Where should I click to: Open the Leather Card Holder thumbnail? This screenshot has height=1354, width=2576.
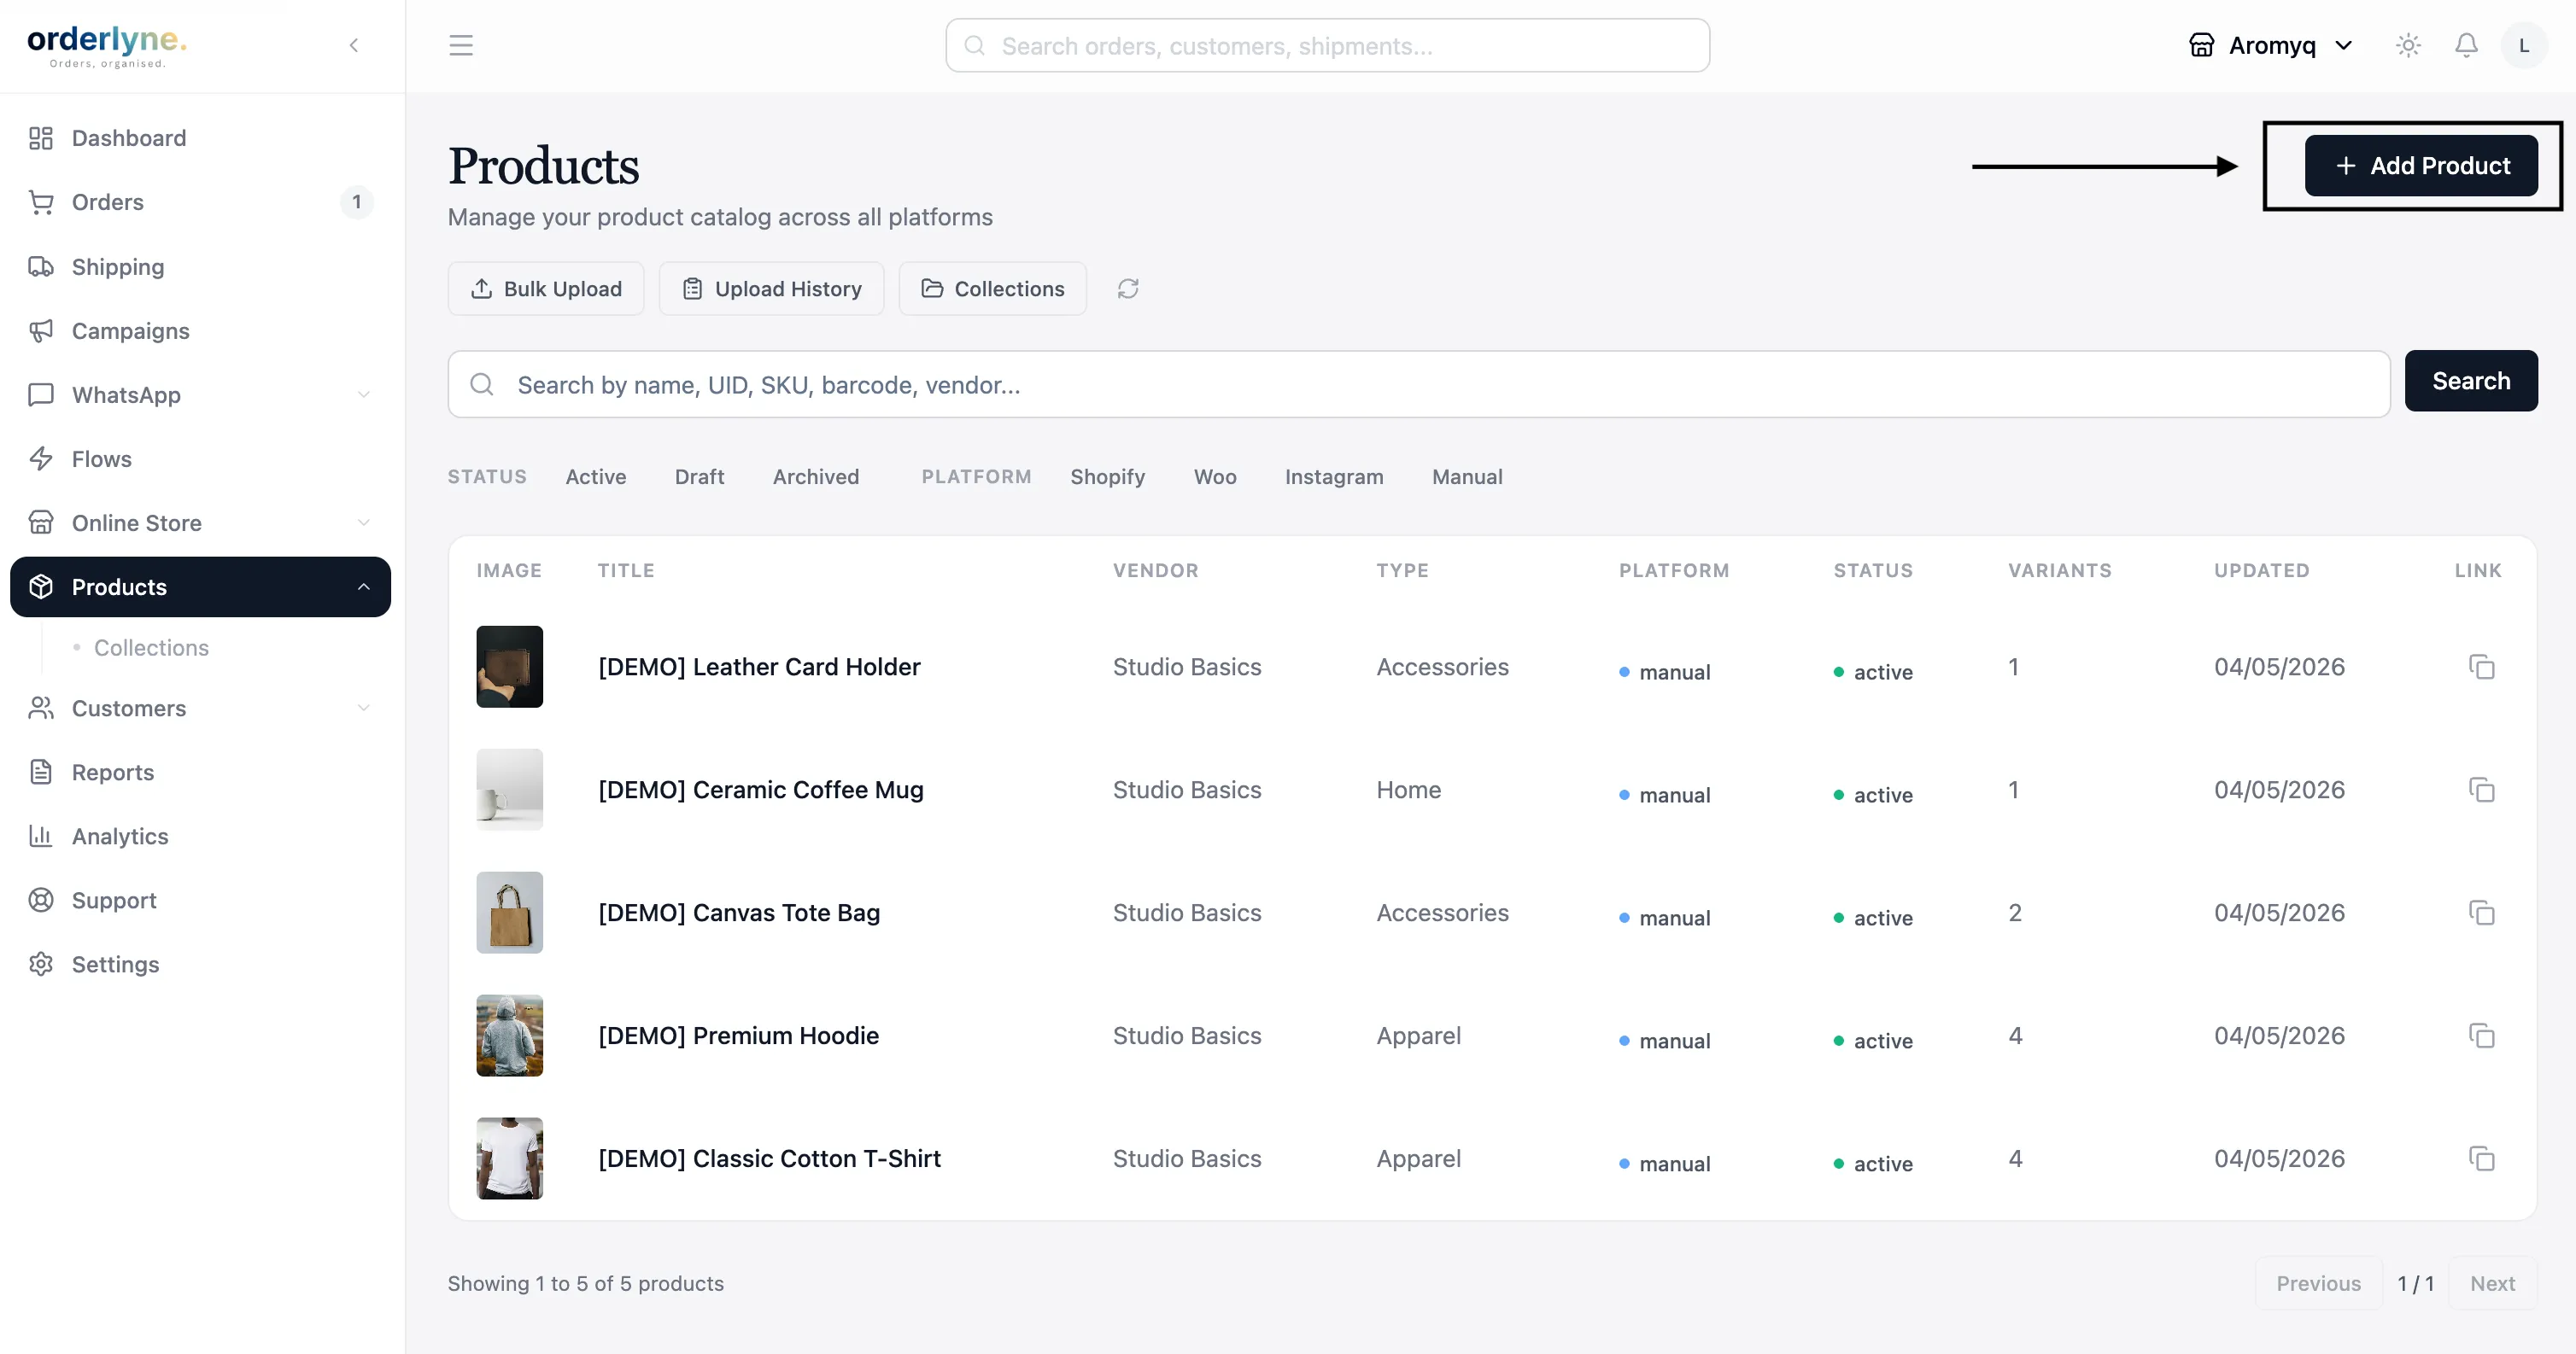point(509,667)
